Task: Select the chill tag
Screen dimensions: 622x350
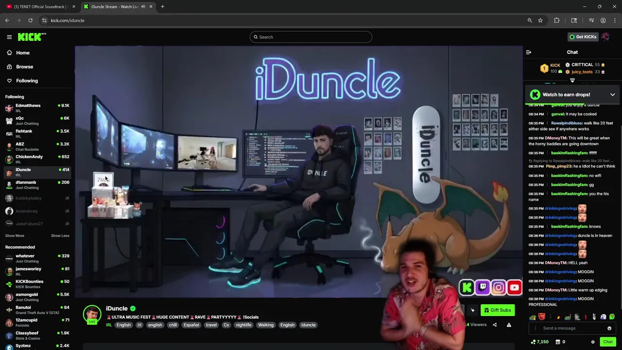Action: point(173,325)
